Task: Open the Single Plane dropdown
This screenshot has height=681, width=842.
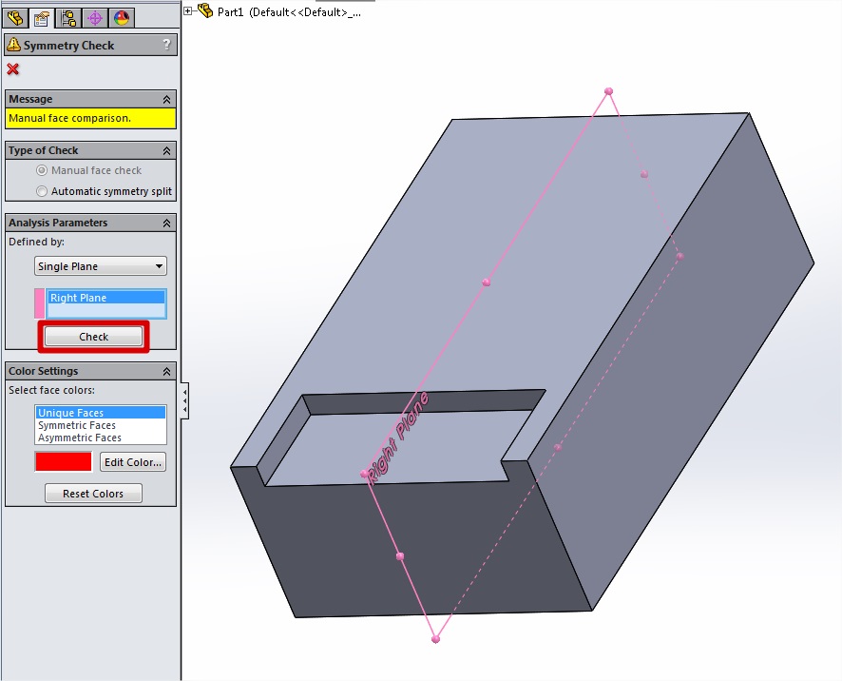Action: (100, 266)
